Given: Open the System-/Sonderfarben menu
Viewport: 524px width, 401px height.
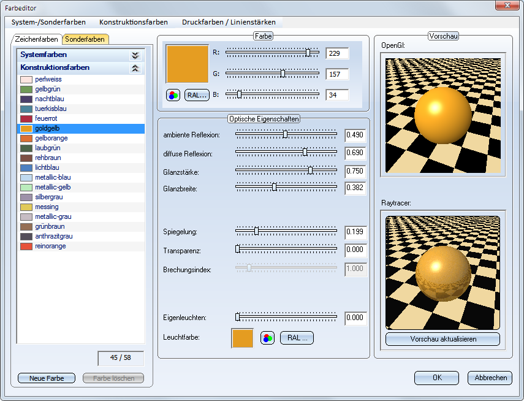Looking at the screenshot, I should pos(48,22).
